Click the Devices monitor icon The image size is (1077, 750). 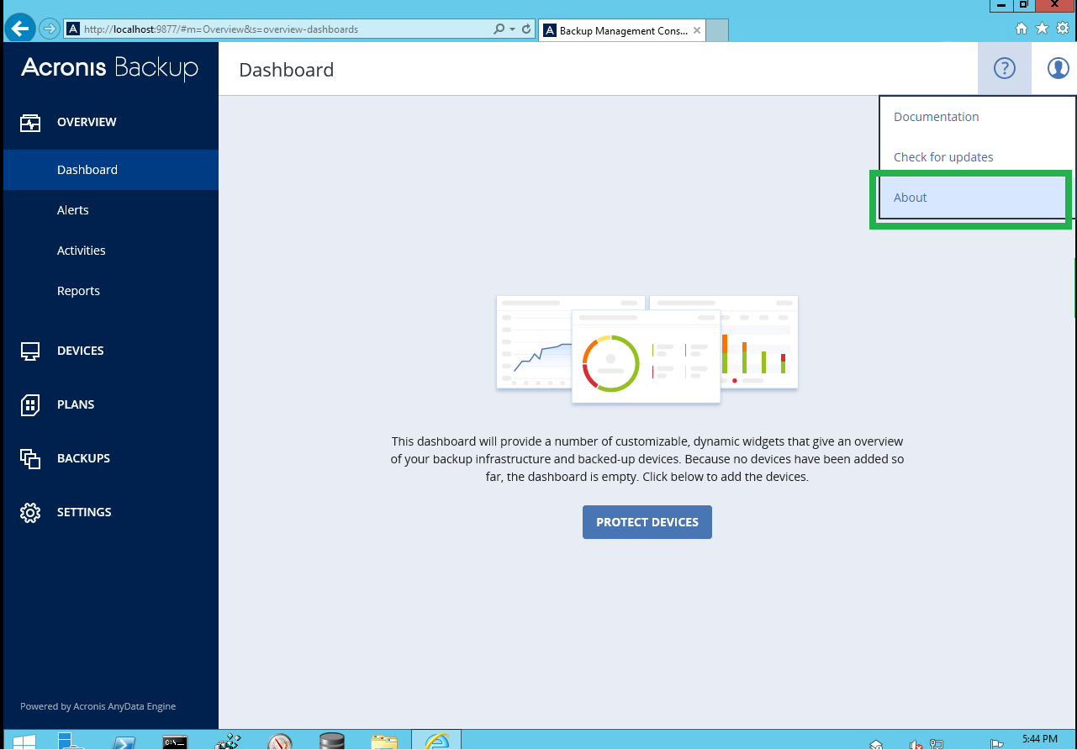pyautogui.click(x=30, y=351)
